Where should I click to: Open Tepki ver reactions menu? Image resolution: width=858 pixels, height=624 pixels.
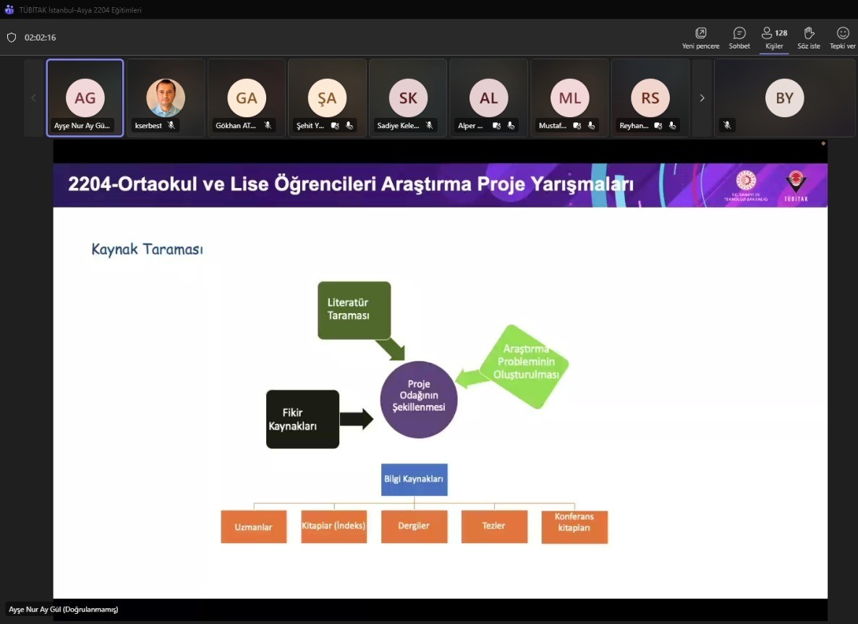click(x=843, y=33)
